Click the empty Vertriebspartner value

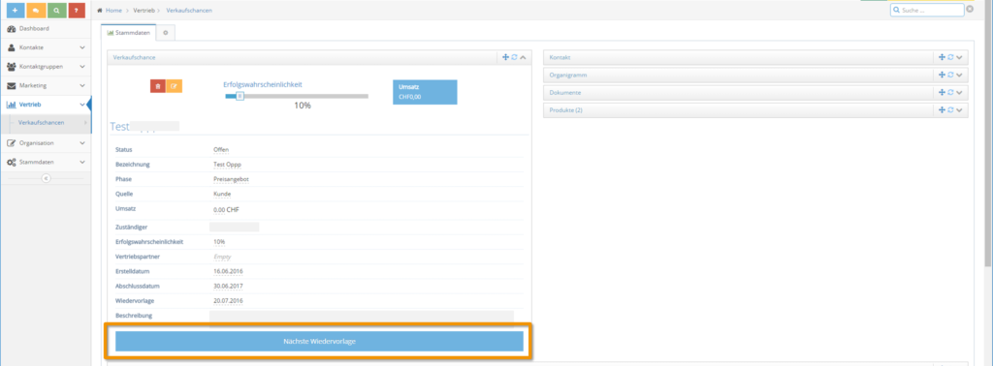222,257
